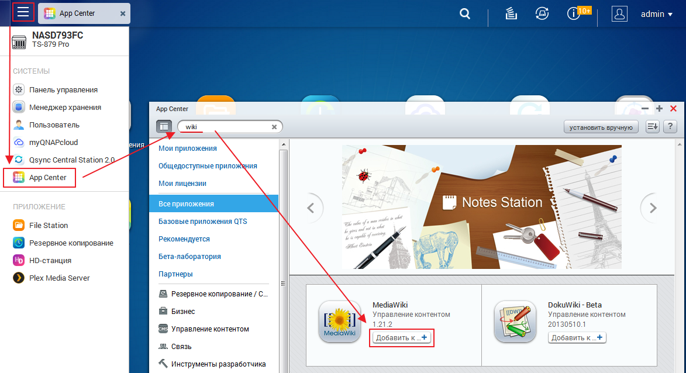The height and width of the screenshot is (373, 686).
Task: Add MediaWiki with Добавить к button
Action: tap(402, 337)
